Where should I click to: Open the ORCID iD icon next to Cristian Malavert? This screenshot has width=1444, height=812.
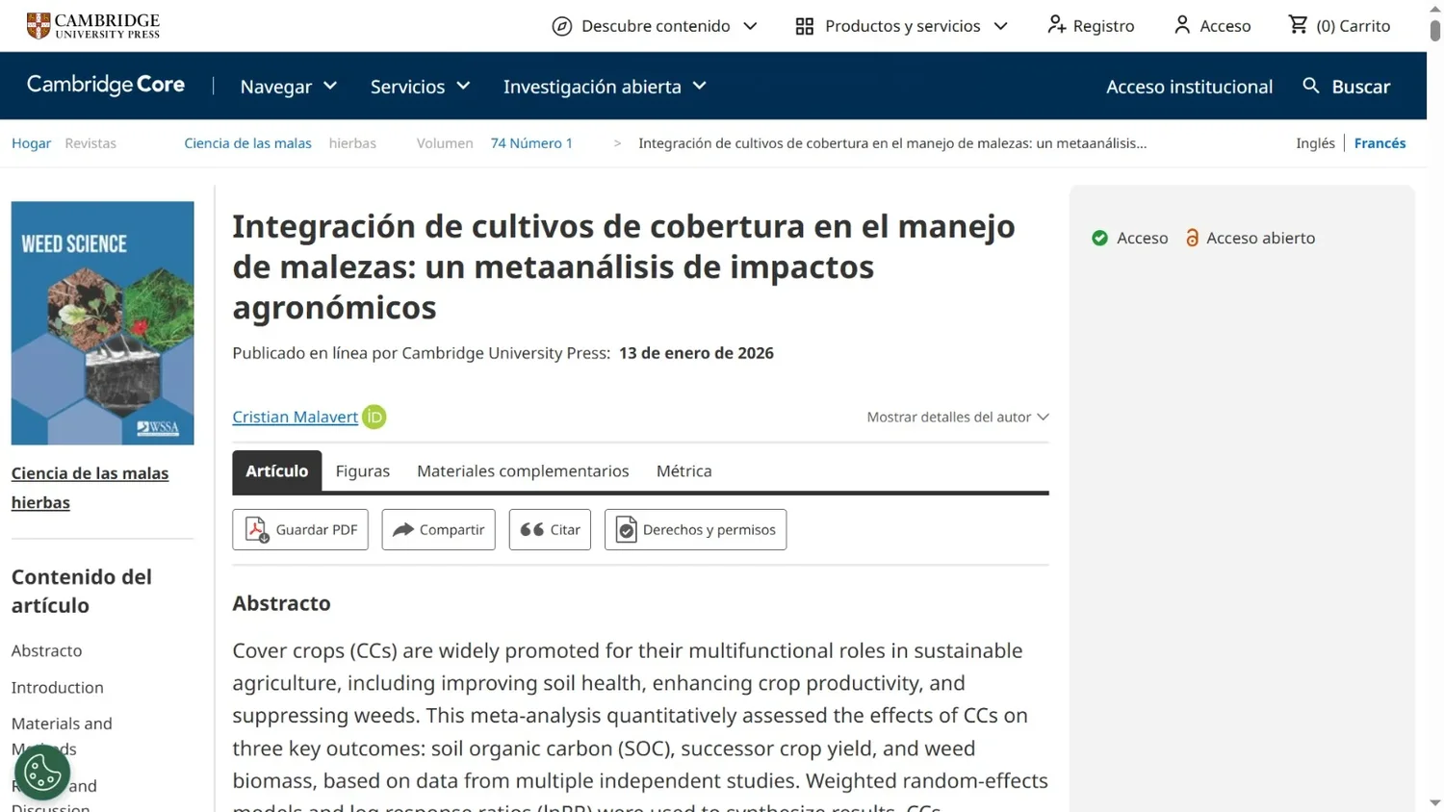pyautogui.click(x=374, y=417)
